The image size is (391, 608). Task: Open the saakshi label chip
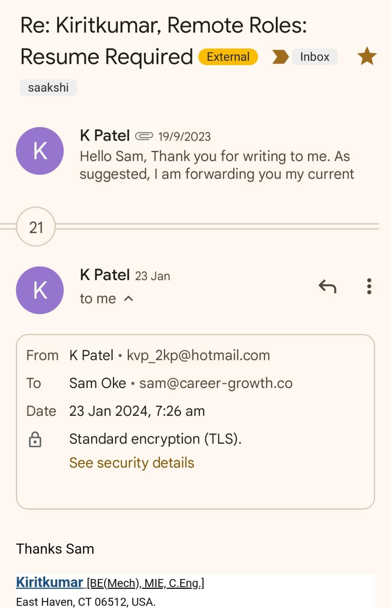coord(48,87)
